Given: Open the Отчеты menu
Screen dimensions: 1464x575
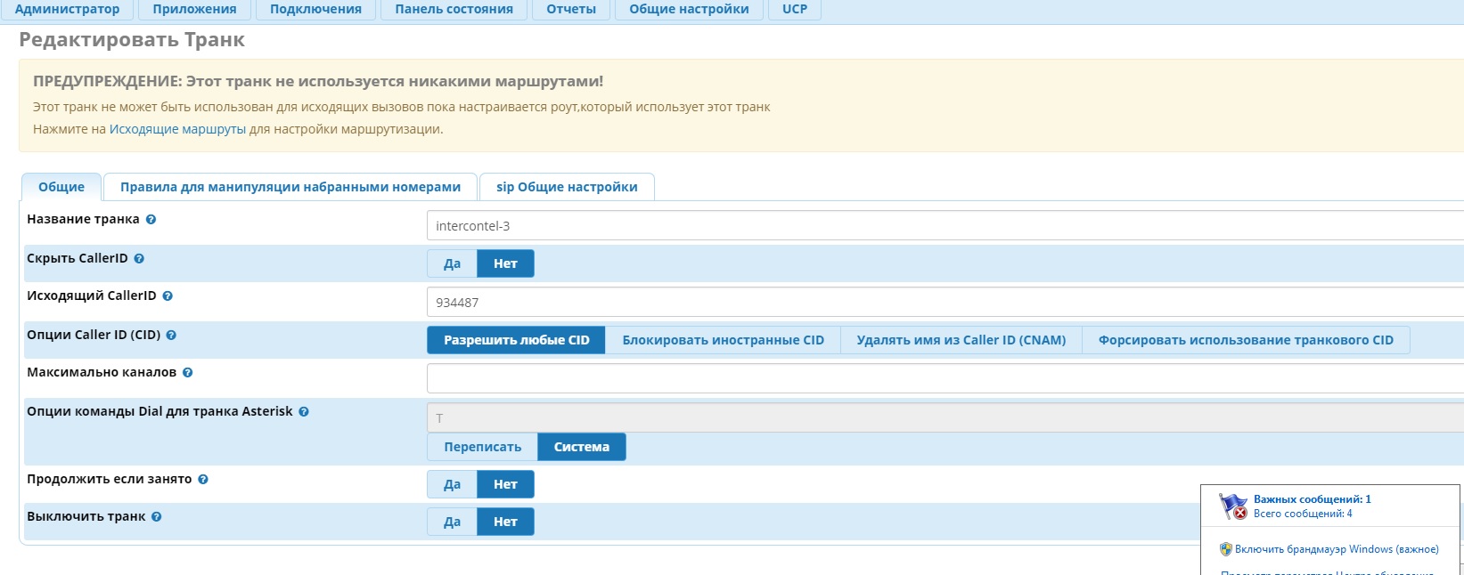Looking at the screenshot, I should [570, 9].
